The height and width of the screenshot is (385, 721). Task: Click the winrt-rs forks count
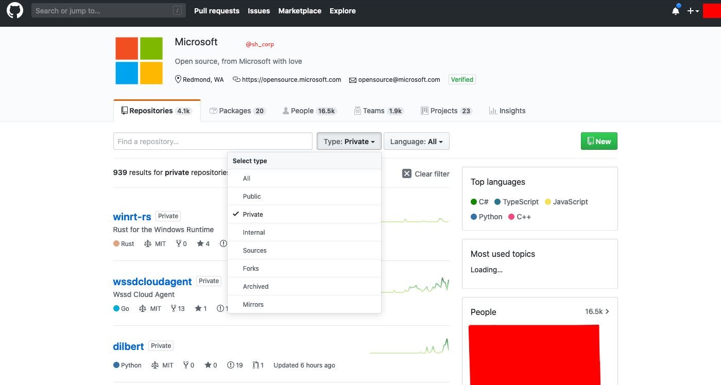(x=181, y=243)
